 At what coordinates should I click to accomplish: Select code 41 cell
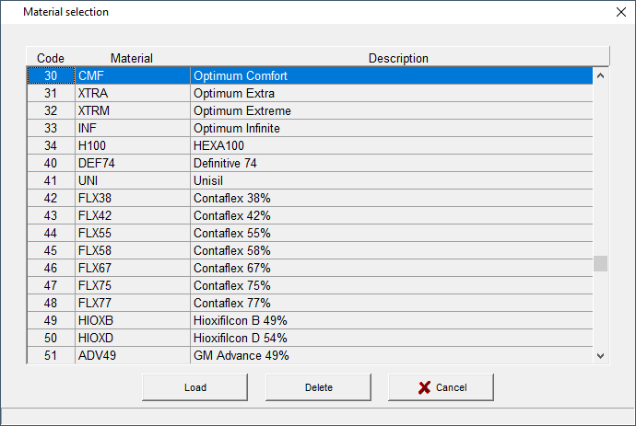click(51, 180)
